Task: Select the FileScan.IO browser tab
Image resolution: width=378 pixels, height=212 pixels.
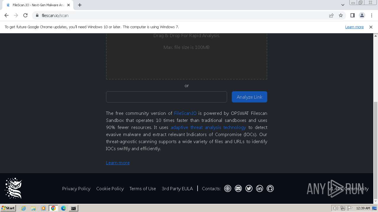Action: (x=38, y=5)
